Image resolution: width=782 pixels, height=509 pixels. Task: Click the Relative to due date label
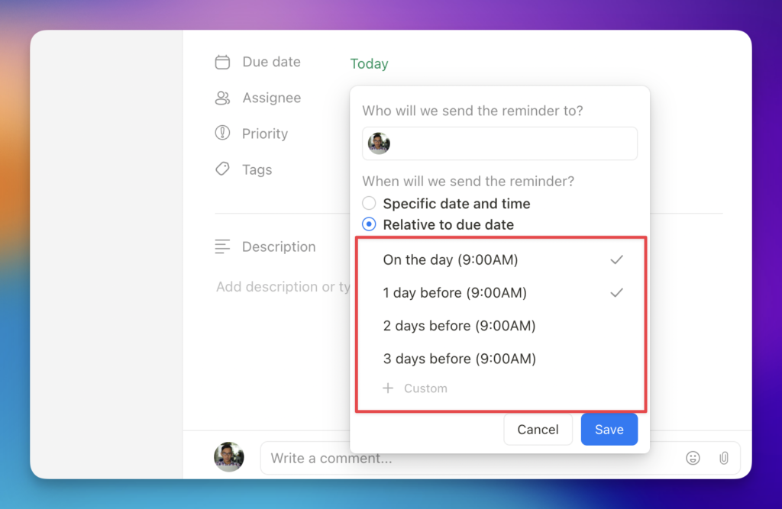448,225
